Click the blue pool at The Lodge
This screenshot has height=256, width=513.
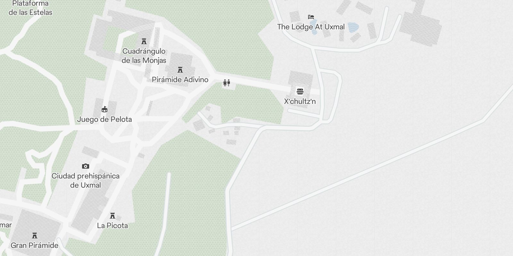(353, 27)
